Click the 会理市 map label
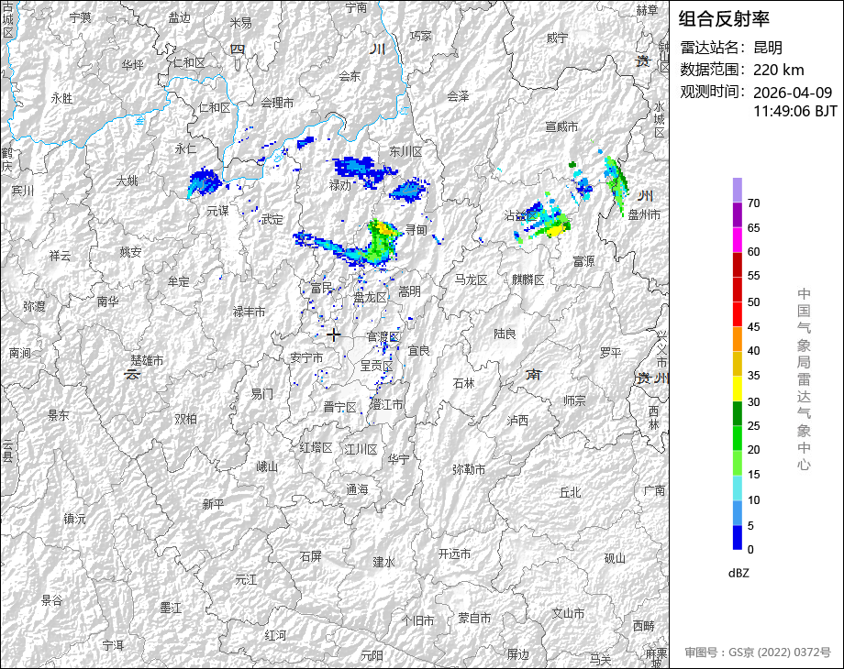 (x=277, y=102)
